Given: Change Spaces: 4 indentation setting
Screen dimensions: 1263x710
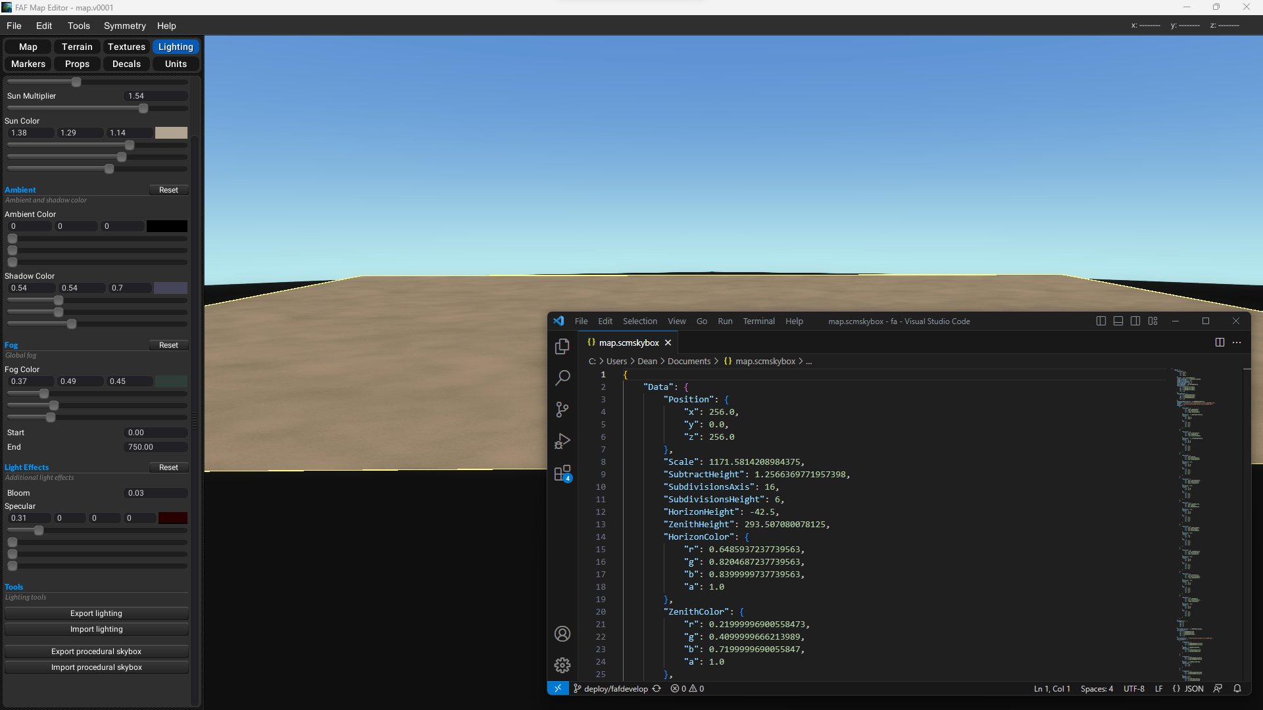Looking at the screenshot, I should coord(1097,688).
